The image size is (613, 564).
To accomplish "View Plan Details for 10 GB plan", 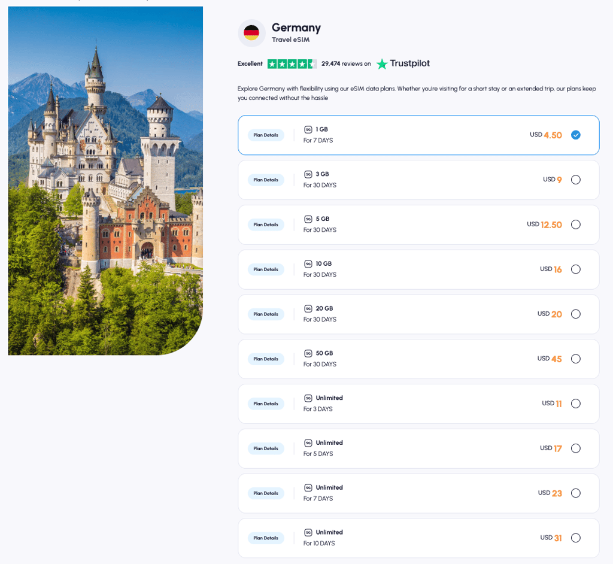I will pyautogui.click(x=266, y=269).
